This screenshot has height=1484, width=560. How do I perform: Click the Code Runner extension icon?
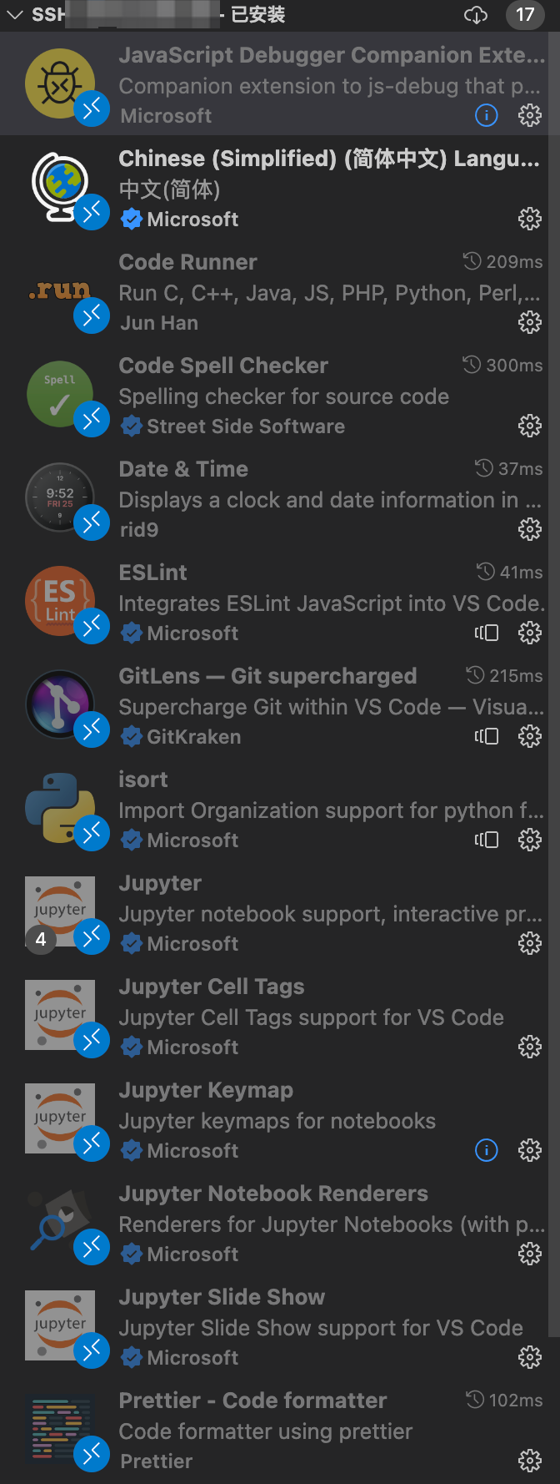pyautogui.click(x=60, y=289)
